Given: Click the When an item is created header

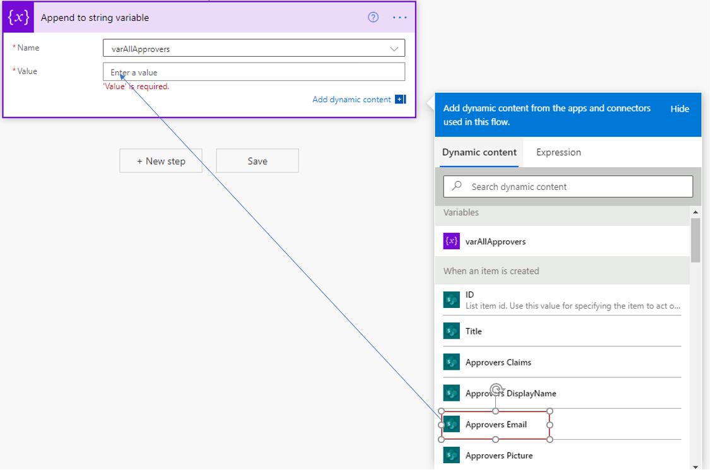Looking at the screenshot, I should tap(562, 271).
